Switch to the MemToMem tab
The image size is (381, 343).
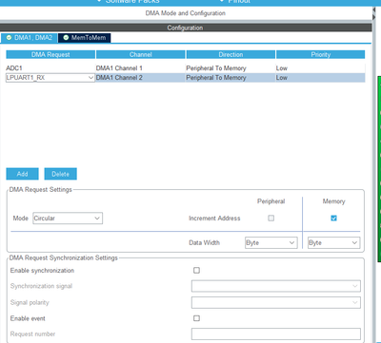coord(85,38)
